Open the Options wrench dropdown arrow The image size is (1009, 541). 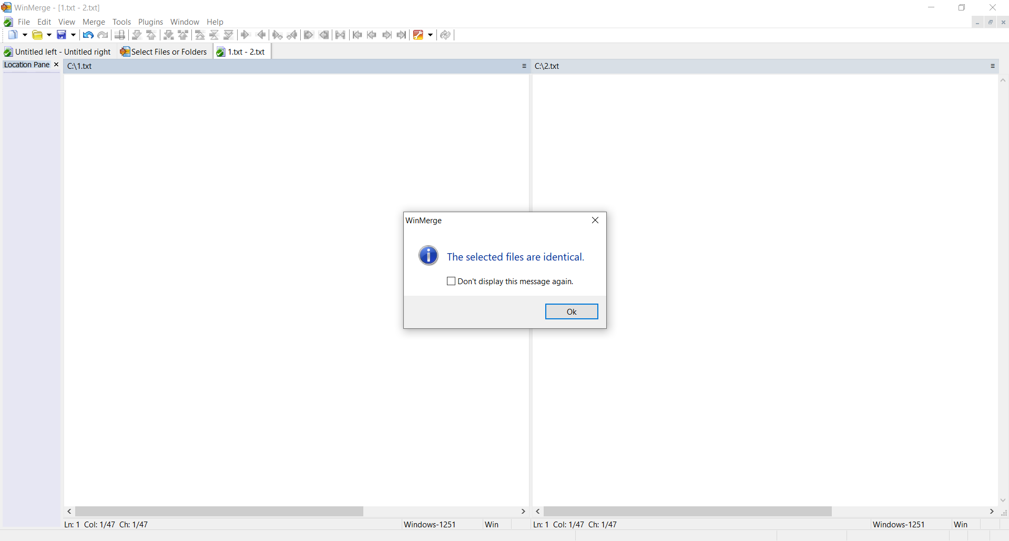point(430,35)
